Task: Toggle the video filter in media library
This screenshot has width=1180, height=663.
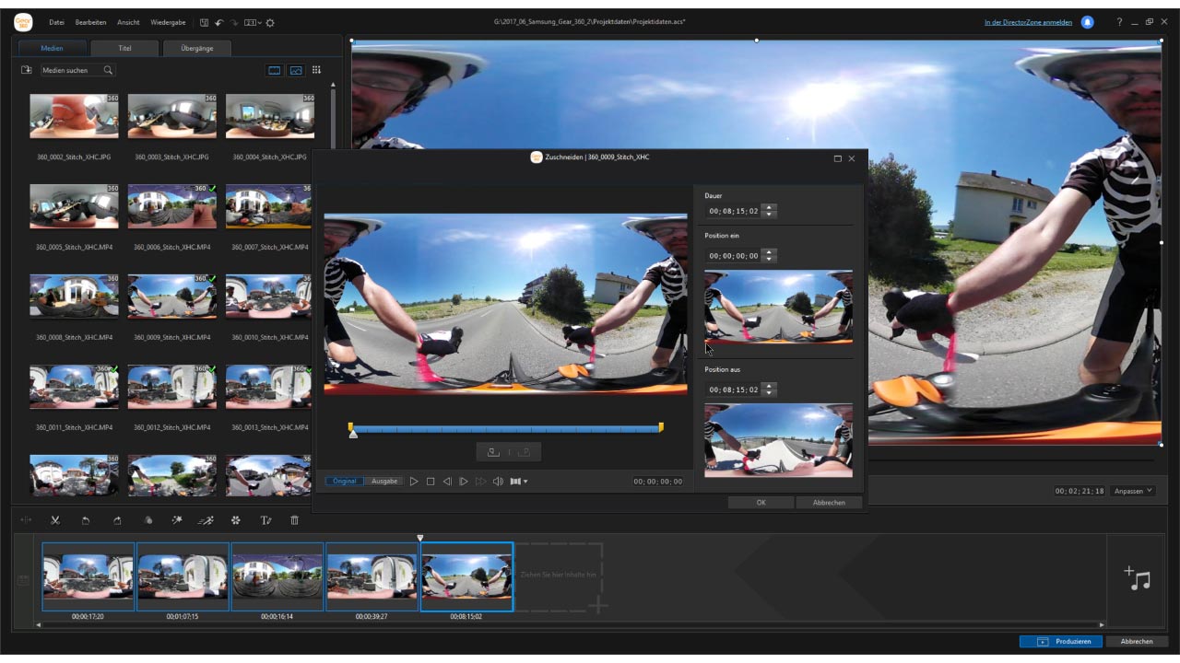Action: [274, 70]
